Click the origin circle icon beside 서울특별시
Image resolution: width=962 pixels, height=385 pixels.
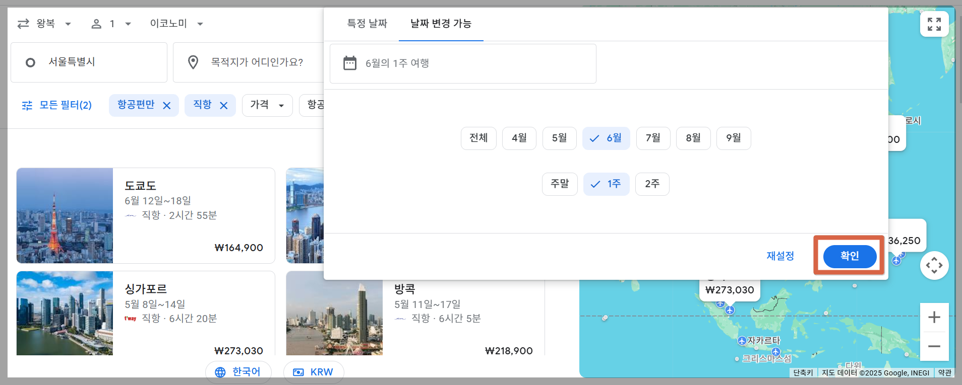point(30,62)
